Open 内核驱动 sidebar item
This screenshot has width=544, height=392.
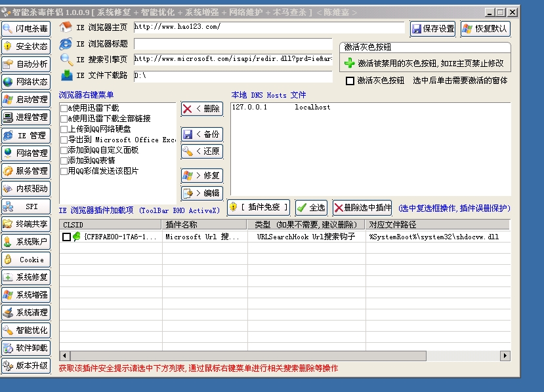(26, 189)
